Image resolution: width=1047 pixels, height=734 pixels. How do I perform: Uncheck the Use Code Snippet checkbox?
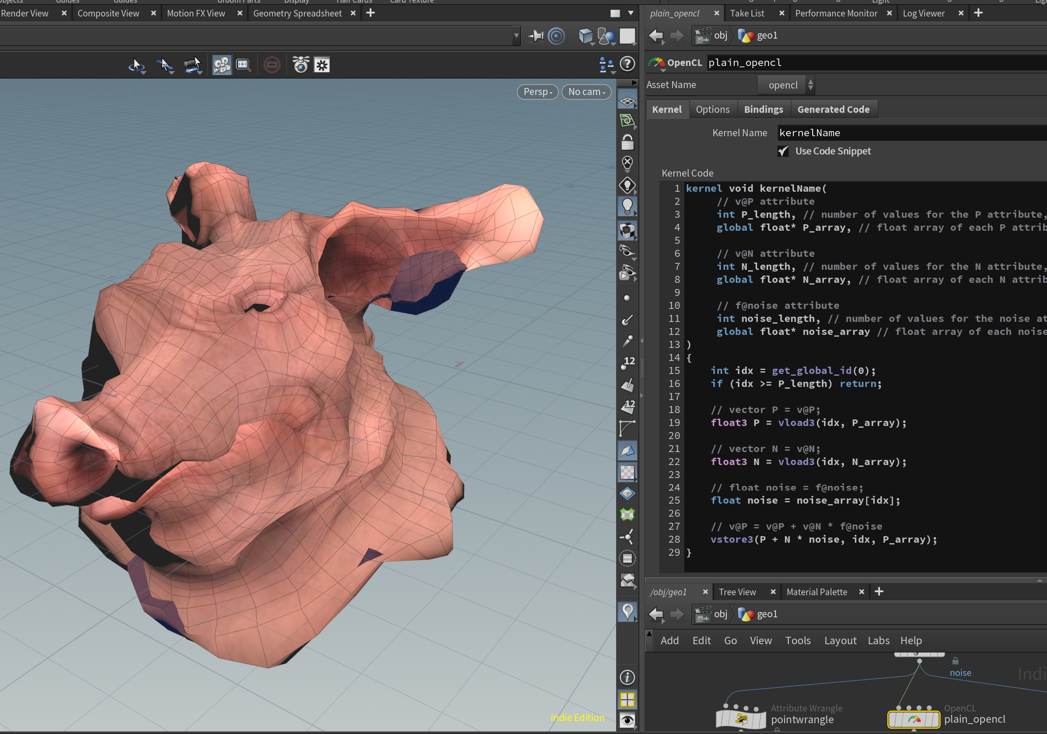pos(783,151)
